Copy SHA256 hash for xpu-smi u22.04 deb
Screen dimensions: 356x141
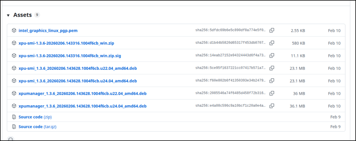point(272,68)
